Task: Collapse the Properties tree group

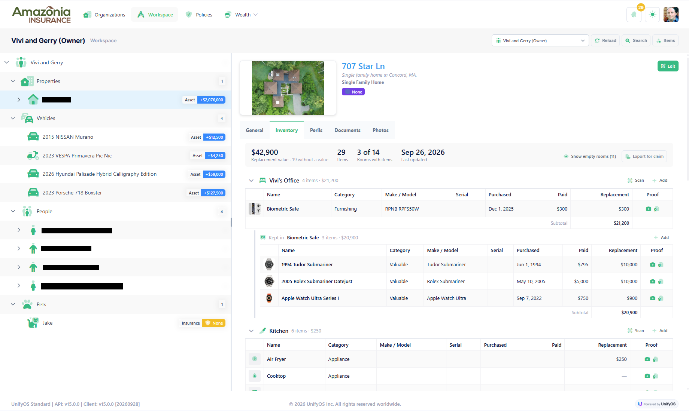Action: click(13, 81)
